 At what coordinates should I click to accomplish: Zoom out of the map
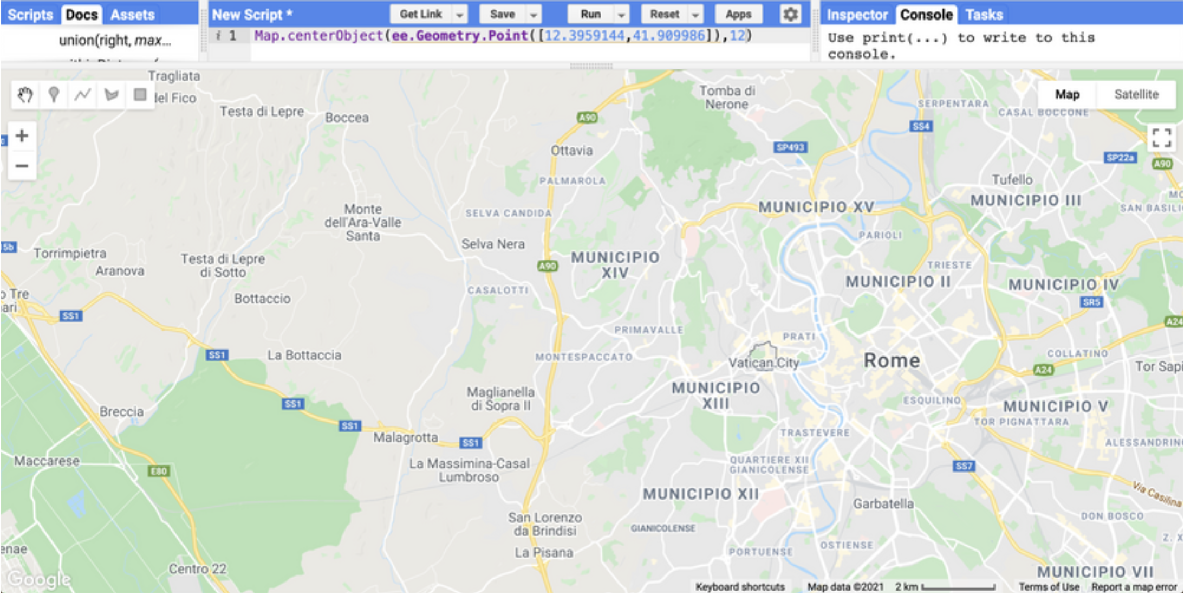22,165
